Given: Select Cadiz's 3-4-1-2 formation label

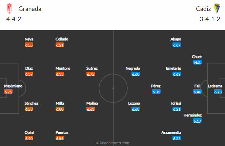Looking at the screenshot, I should (x=210, y=19).
